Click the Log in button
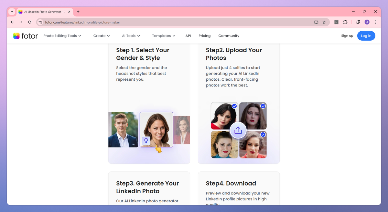This screenshot has width=388, height=212. coord(366,36)
